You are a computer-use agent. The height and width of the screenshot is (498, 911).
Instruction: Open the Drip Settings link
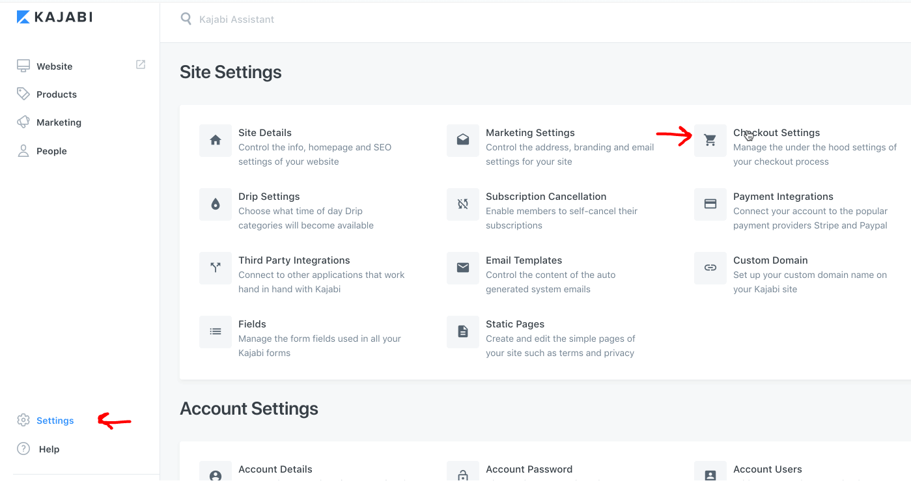(x=269, y=197)
